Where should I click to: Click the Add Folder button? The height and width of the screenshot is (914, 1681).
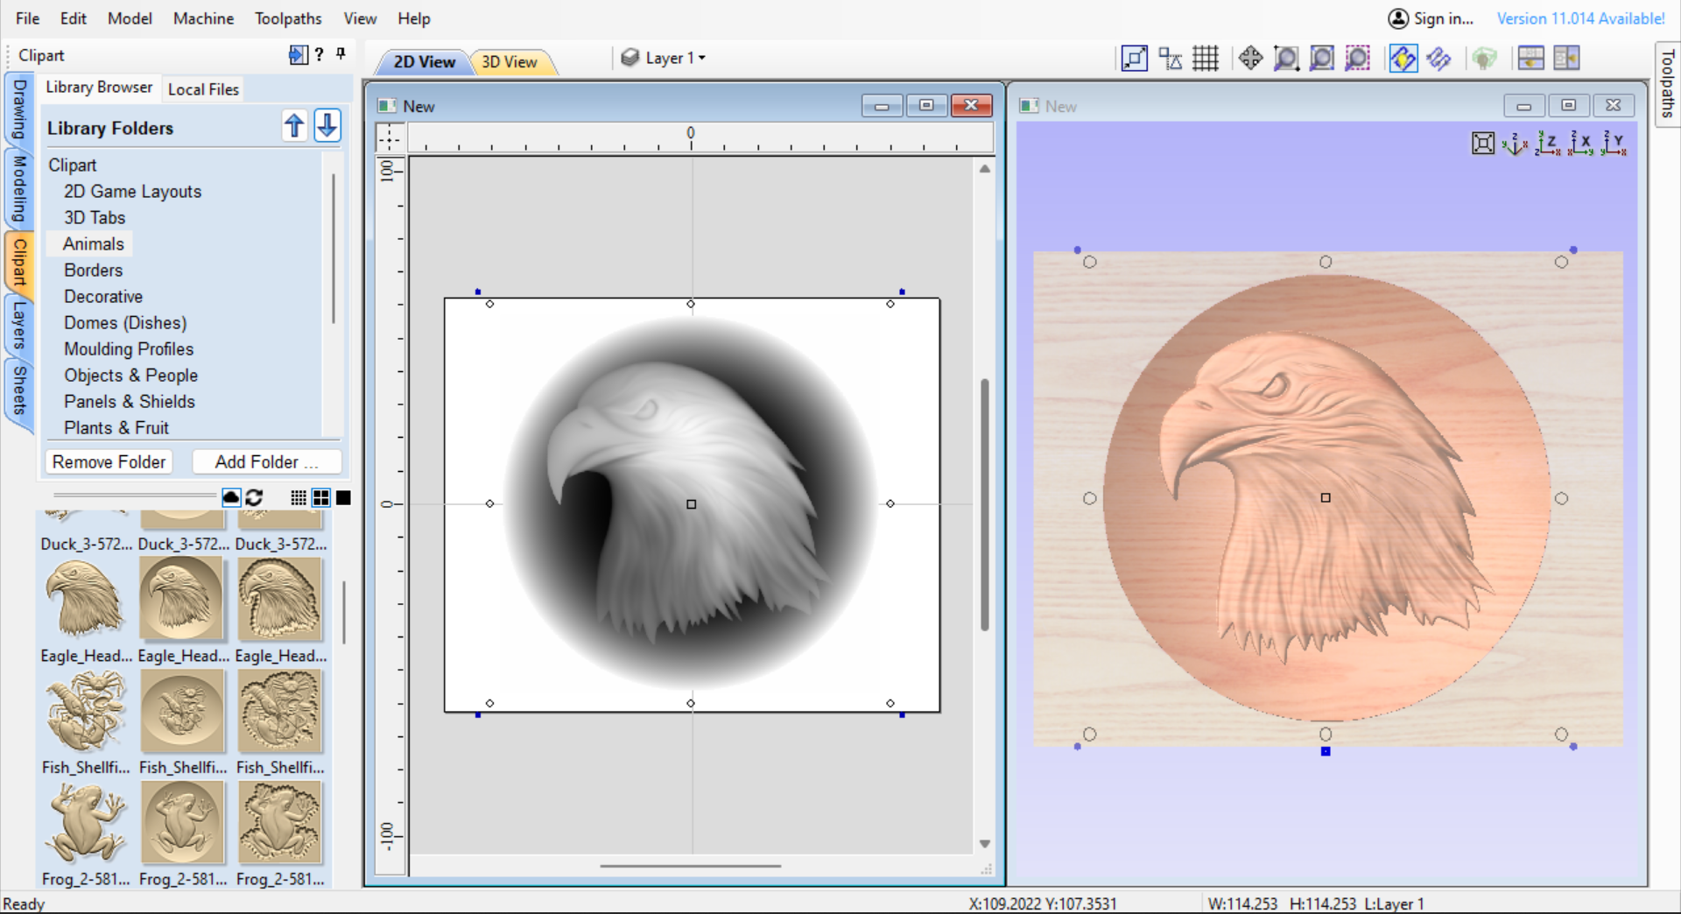point(266,461)
